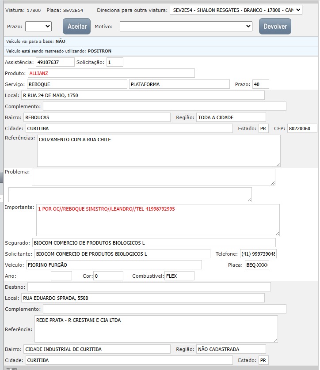Select the Veículo field showing FIORINO FURGÃO
The height and width of the screenshot is (370, 320).
[x=114, y=265]
